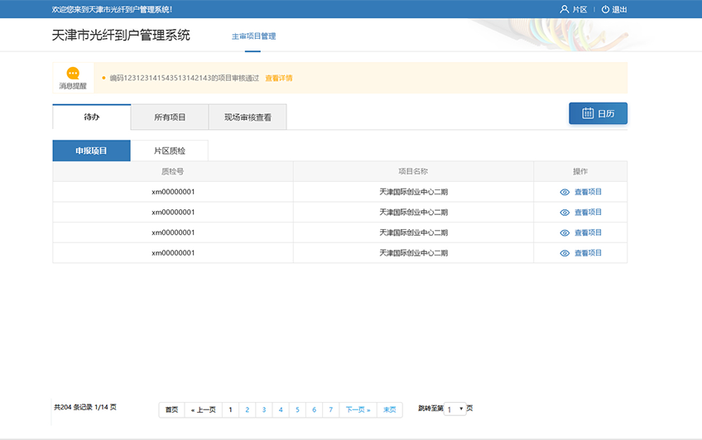Open the 现场审核查看 tab
The height and width of the screenshot is (440, 702).
pos(248,117)
